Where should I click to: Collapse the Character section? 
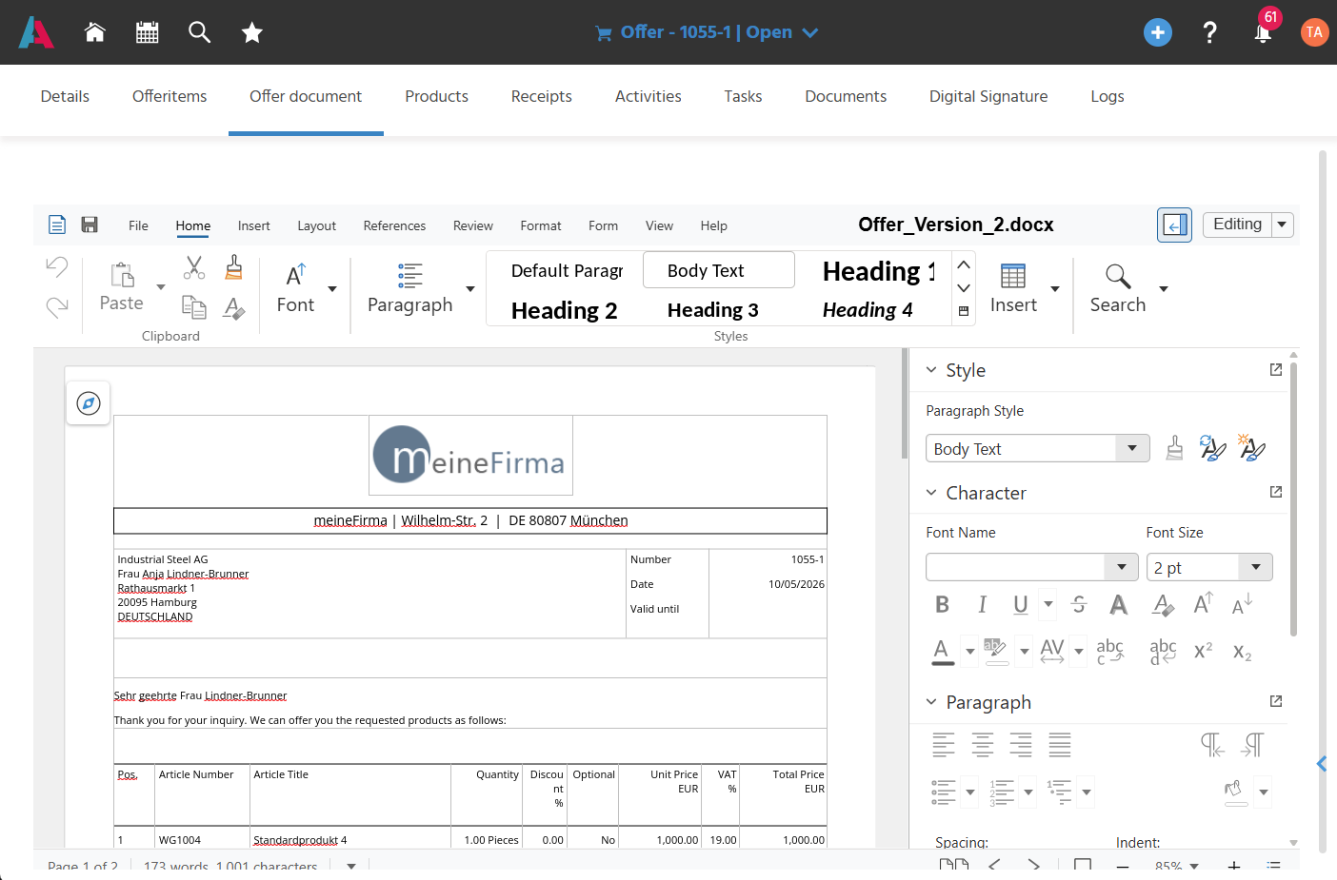tap(931, 493)
